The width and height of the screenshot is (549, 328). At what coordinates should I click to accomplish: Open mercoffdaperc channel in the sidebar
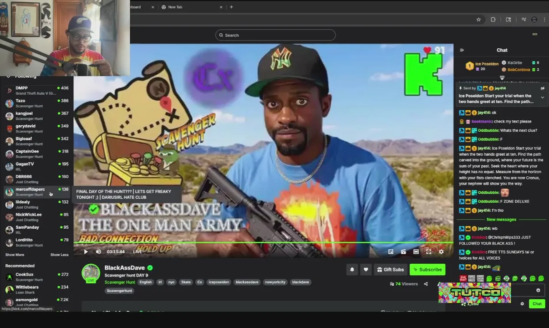pyautogui.click(x=36, y=192)
